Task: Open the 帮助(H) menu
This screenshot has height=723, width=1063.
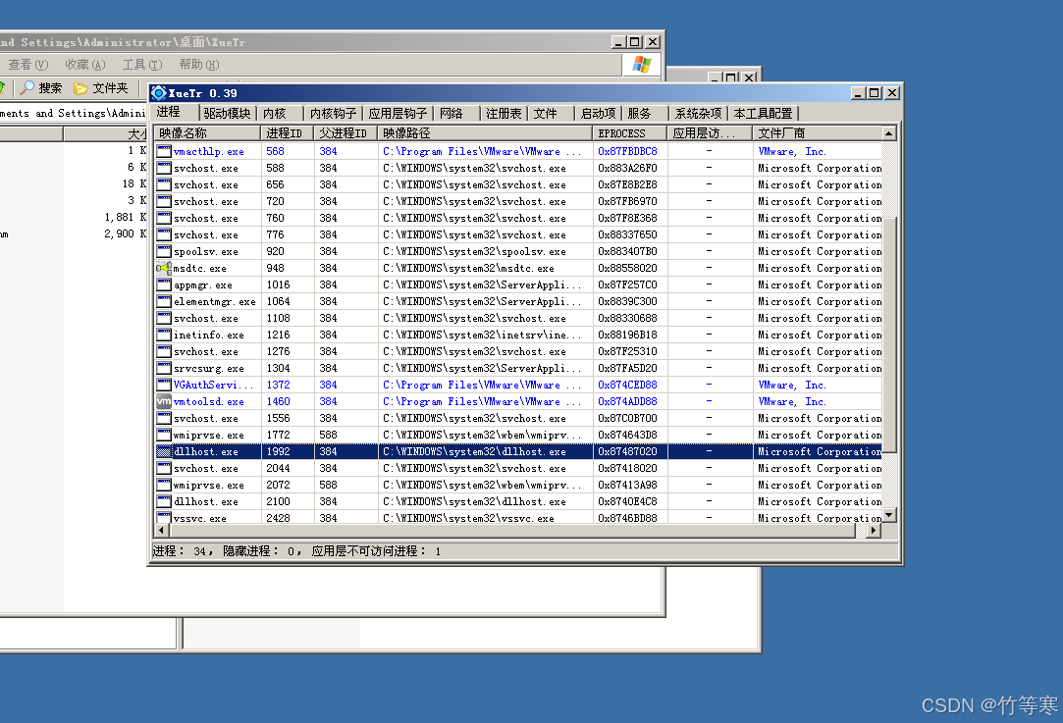Action: coord(197,65)
